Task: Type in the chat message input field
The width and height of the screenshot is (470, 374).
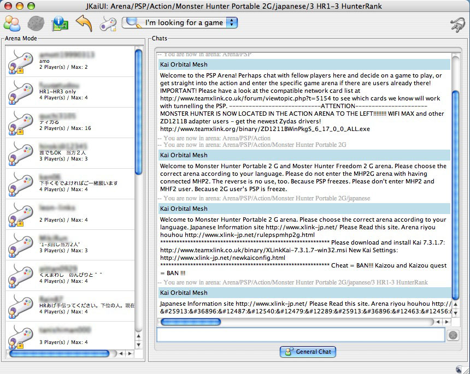Action: point(300,335)
